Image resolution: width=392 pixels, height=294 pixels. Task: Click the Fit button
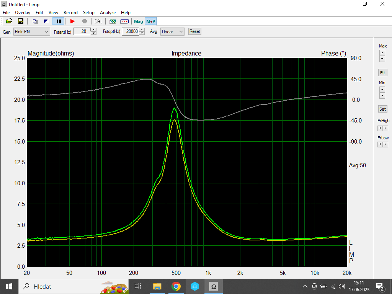382,73
